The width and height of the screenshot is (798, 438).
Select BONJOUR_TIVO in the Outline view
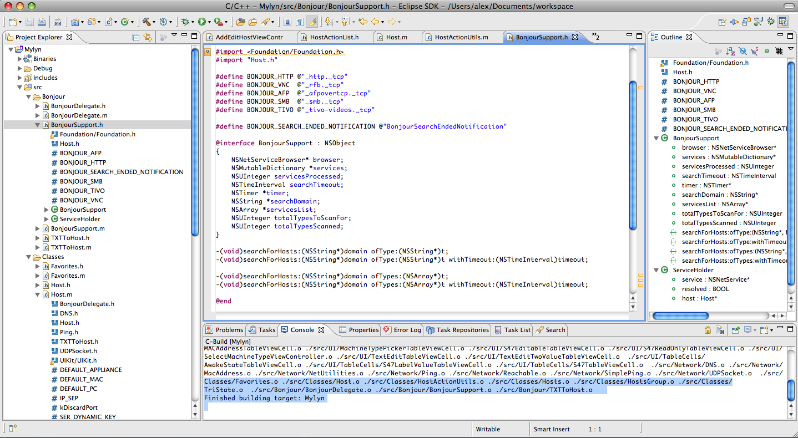click(695, 119)
